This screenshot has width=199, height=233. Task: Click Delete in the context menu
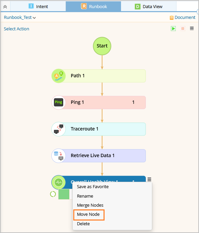(x=83, y=224)
